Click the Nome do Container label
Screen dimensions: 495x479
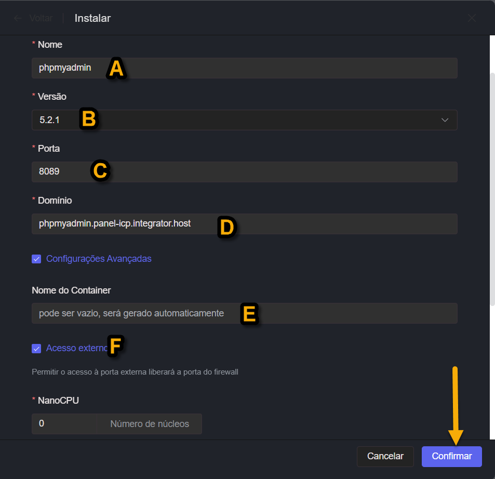pyautogui.click(x=71, y=290)
